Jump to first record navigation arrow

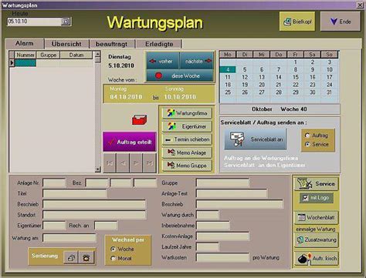110,163
